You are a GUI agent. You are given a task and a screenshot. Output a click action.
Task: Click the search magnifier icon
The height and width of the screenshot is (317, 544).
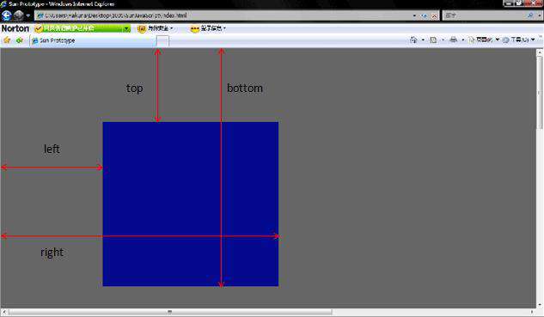click(530, 15)
